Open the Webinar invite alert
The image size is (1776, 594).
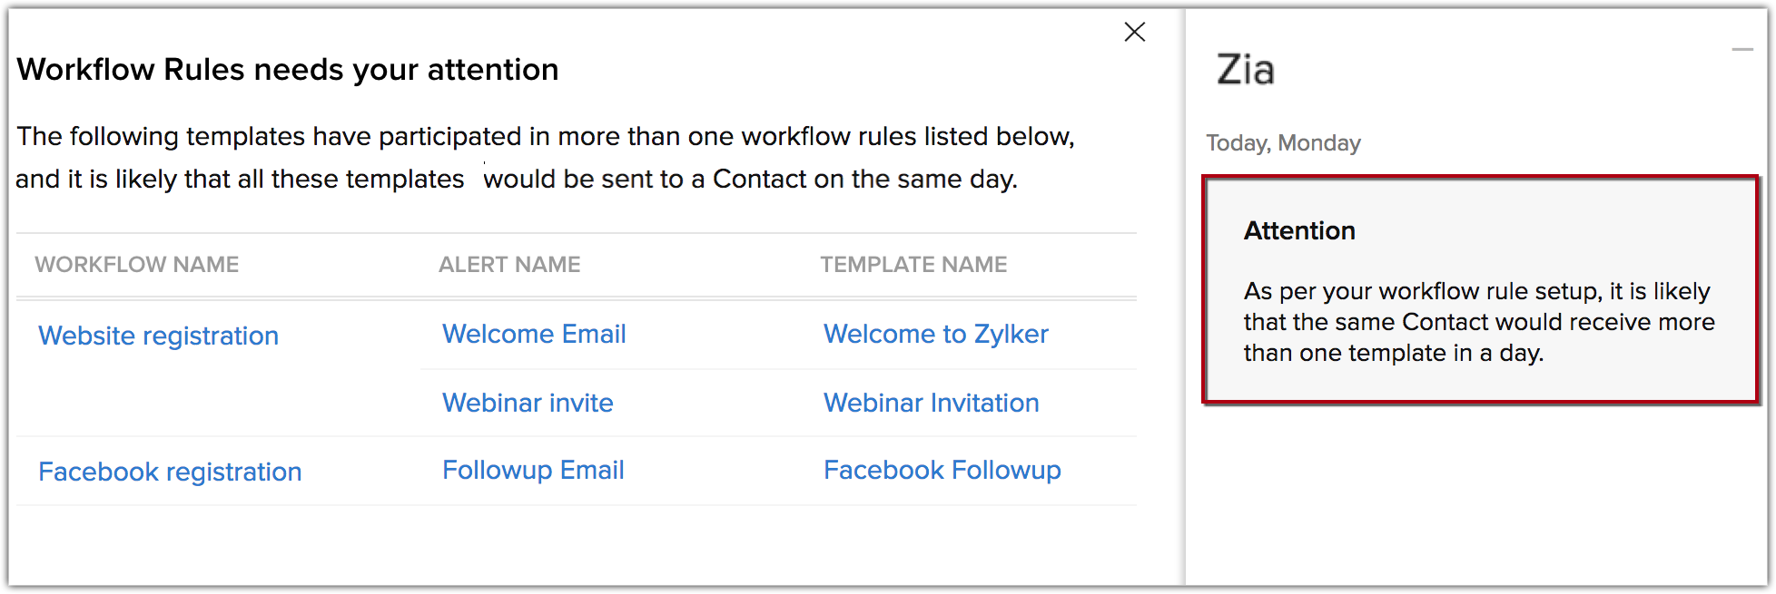[528, 403]
